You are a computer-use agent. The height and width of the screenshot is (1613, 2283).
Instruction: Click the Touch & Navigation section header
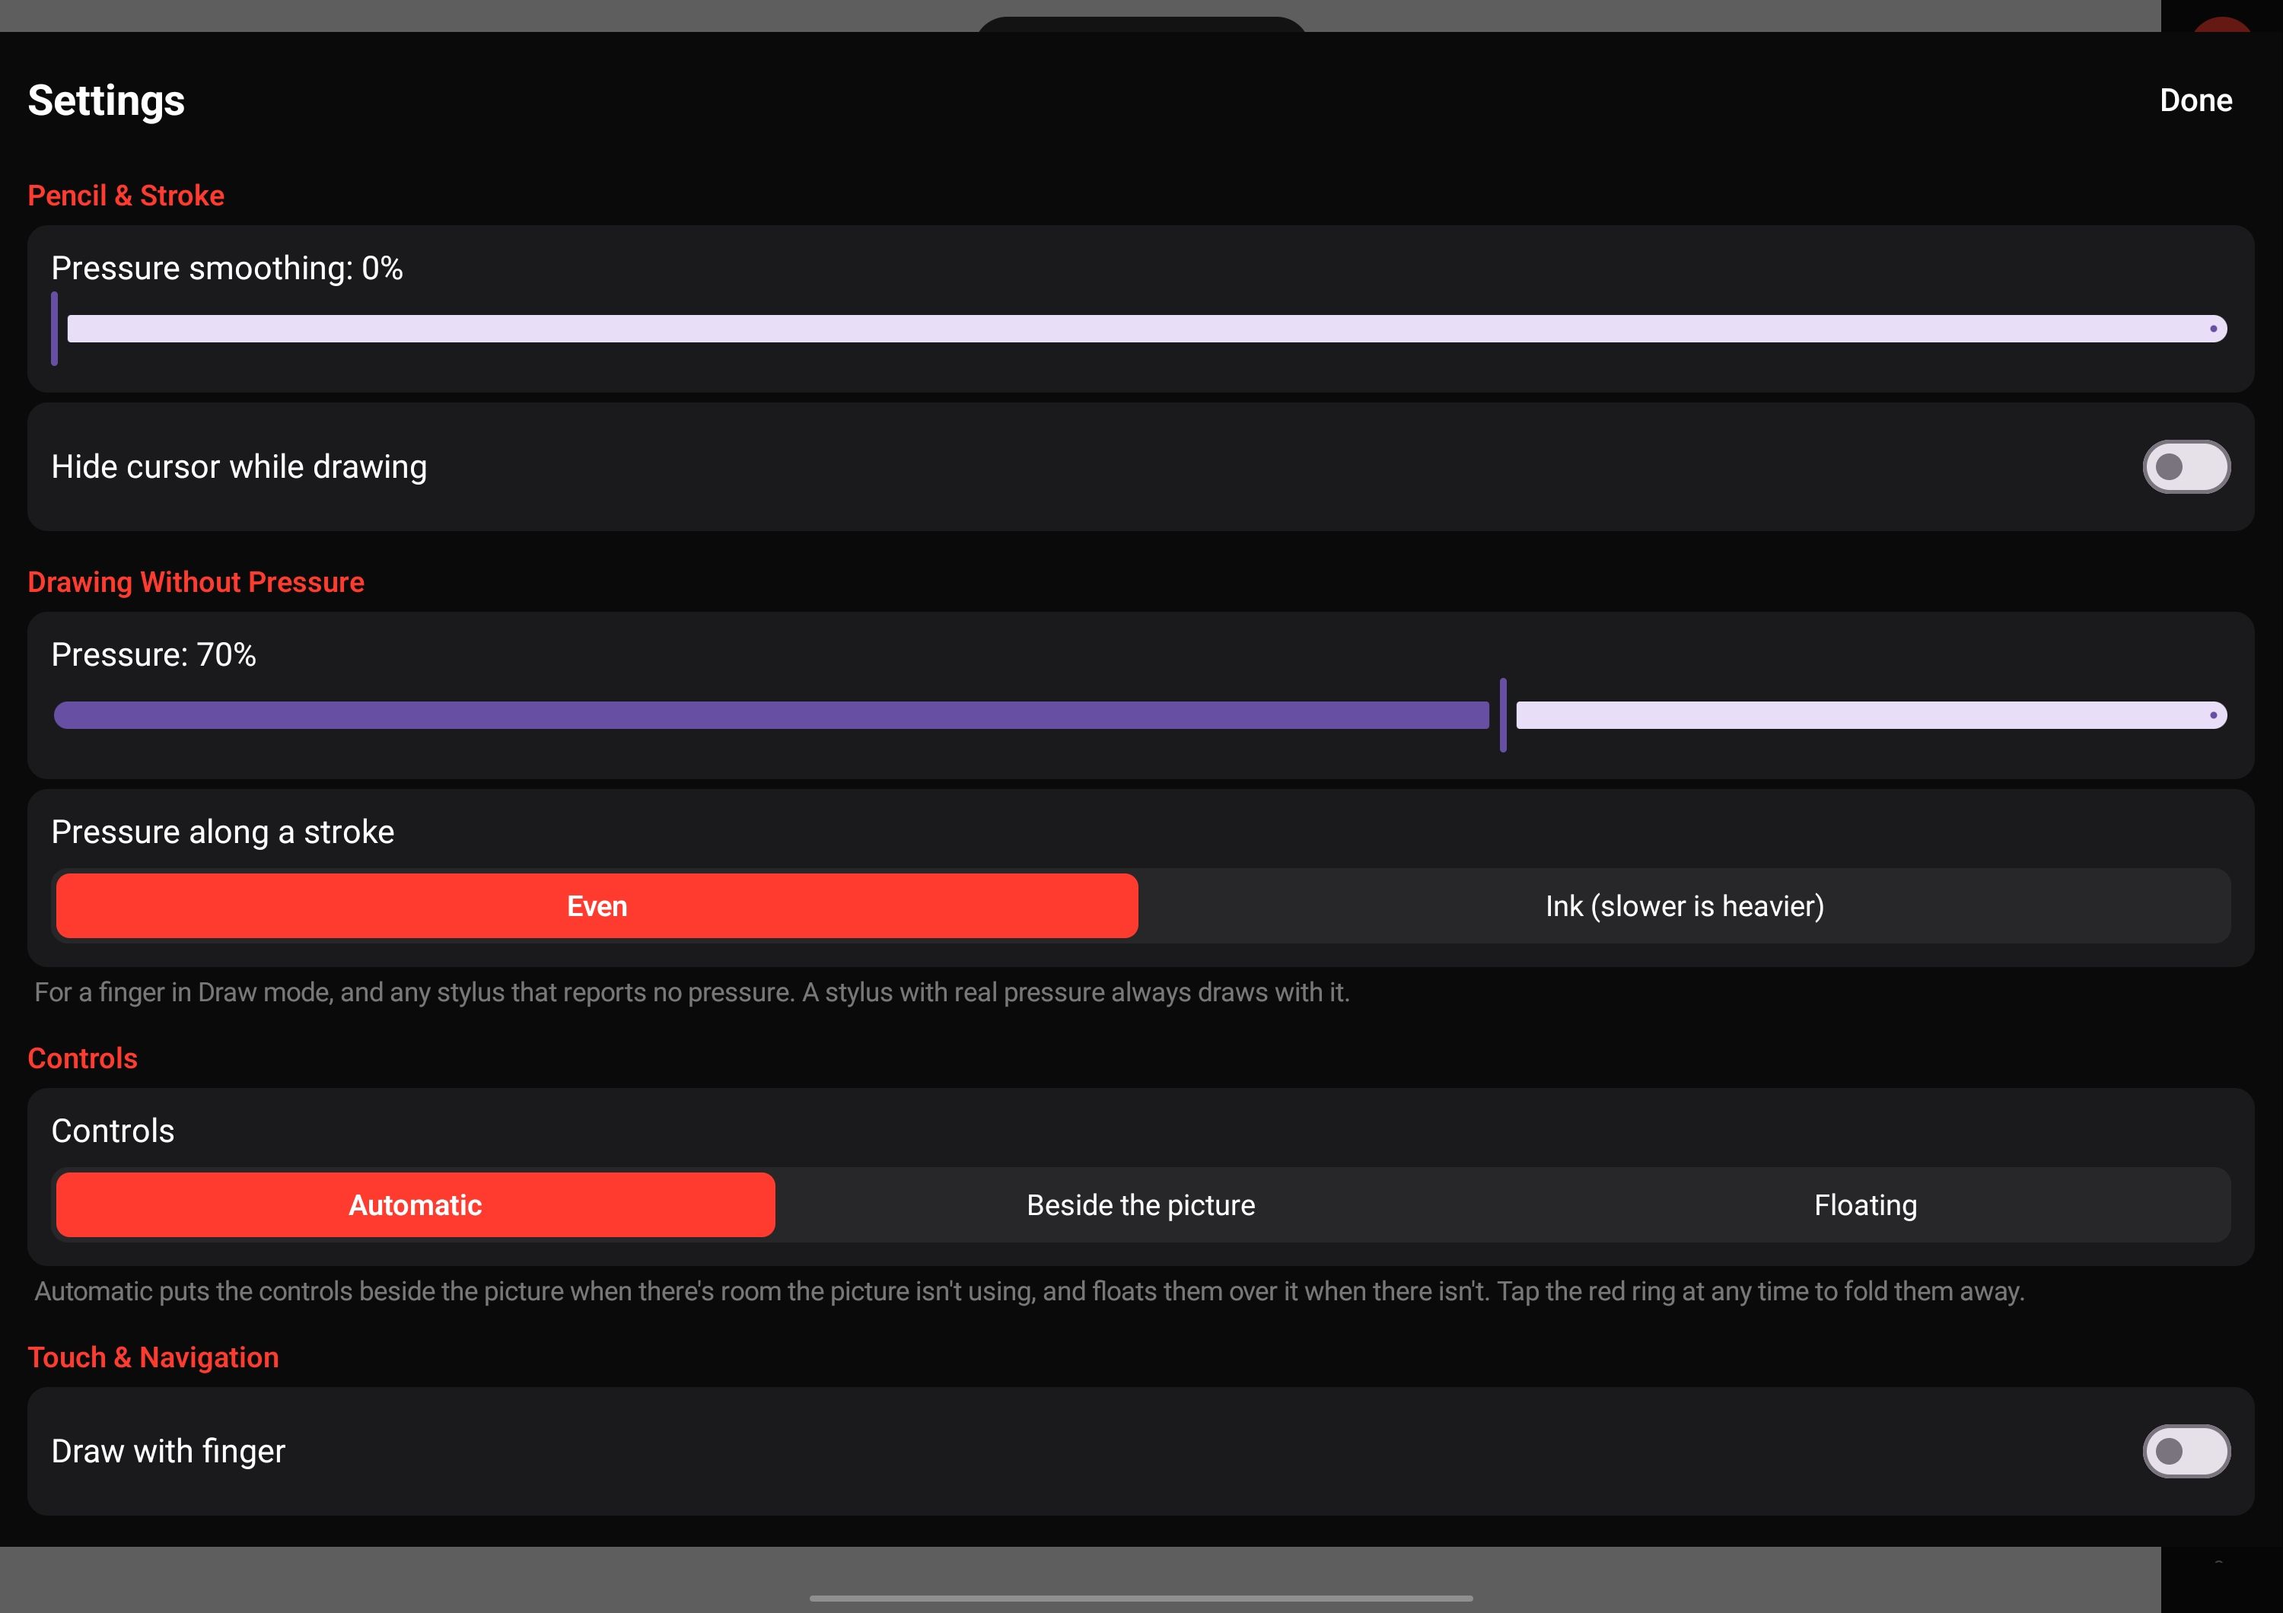click(153, 1357)
